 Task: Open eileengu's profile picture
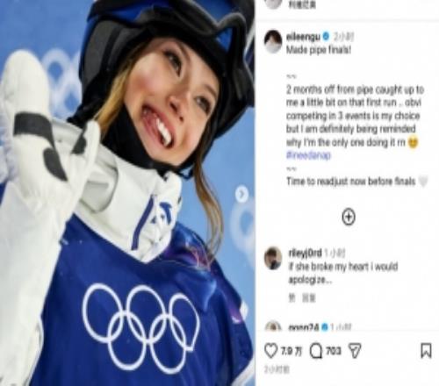point(273,41)
